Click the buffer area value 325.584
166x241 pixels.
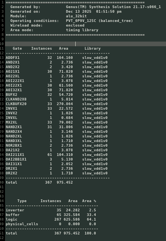point(72,214)
